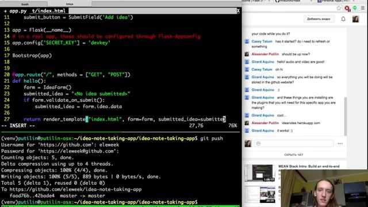
Task: Click the '-- INSERT --' mode indicator in vim
Action: [18, 125]
